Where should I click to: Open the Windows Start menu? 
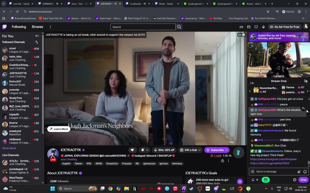pyautogui.click(x=53, y=189)
